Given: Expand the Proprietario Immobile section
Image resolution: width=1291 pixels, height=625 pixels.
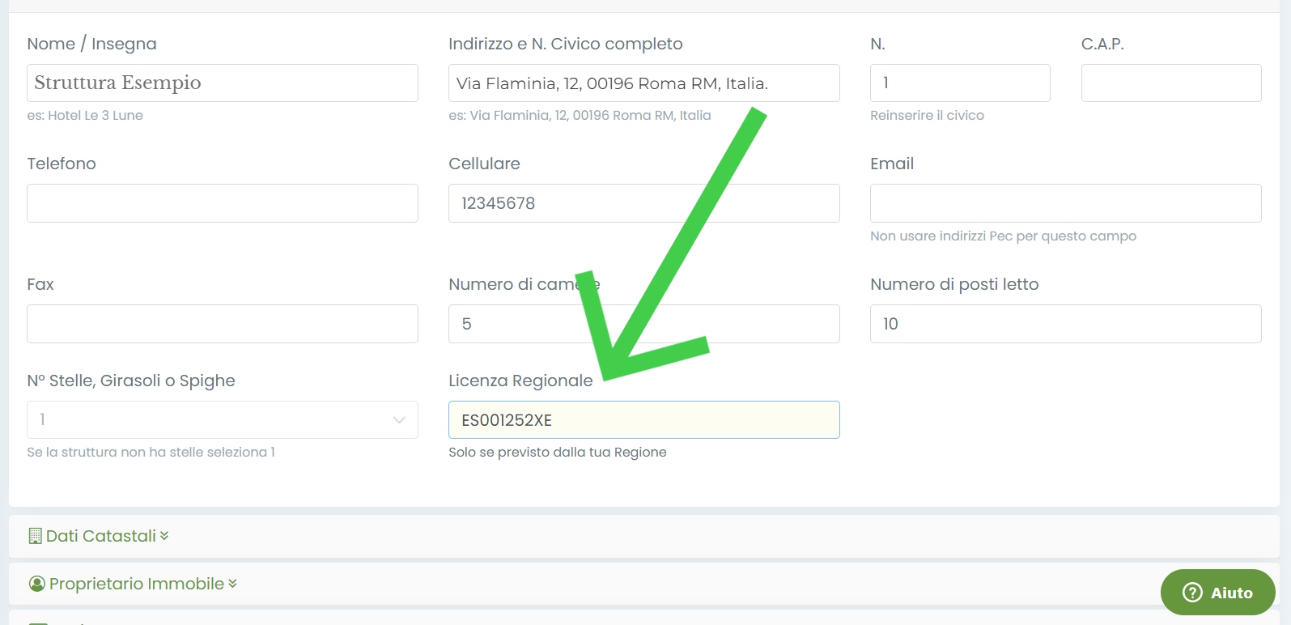Looking at the screenshot, I should pos(132,583).
